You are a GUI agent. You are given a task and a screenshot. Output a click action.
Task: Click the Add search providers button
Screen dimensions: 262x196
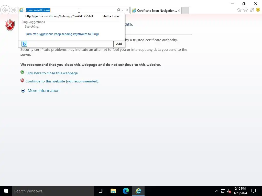coord(119,44)
